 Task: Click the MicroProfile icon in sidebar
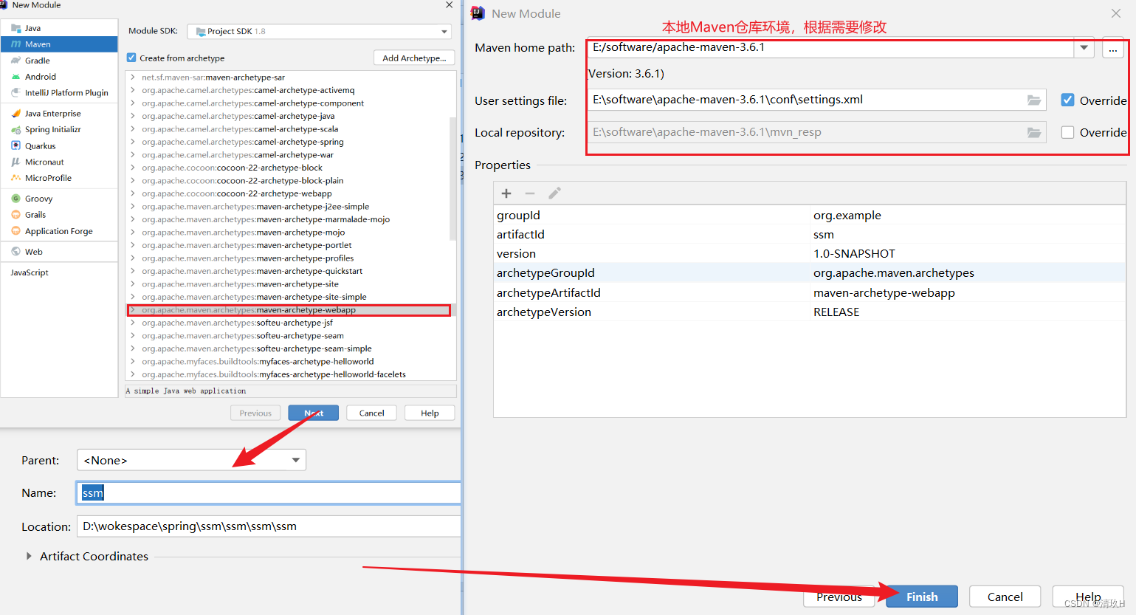[16, 178]
